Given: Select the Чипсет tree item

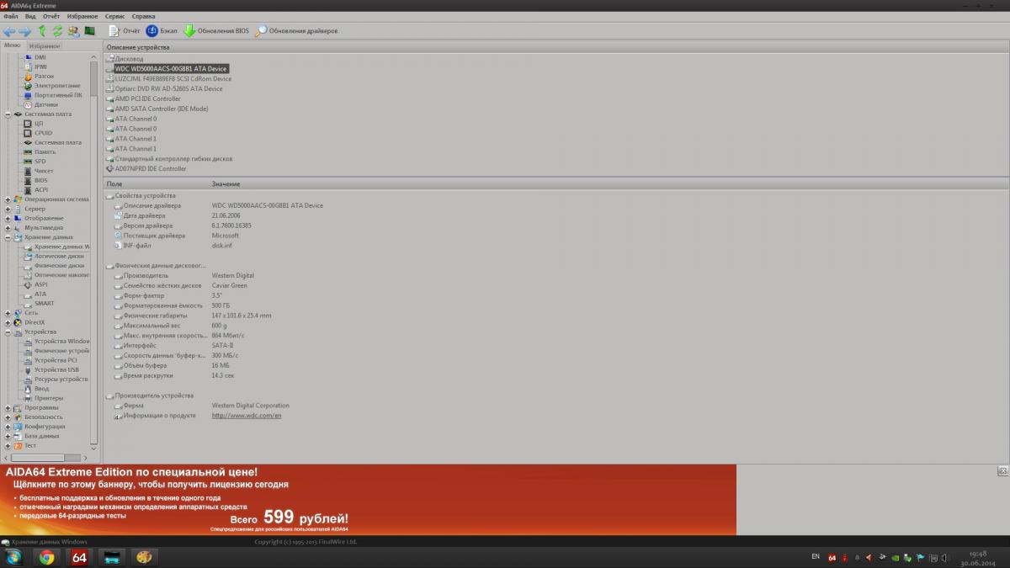Looking at the screenshot, I should click(44, 171).
